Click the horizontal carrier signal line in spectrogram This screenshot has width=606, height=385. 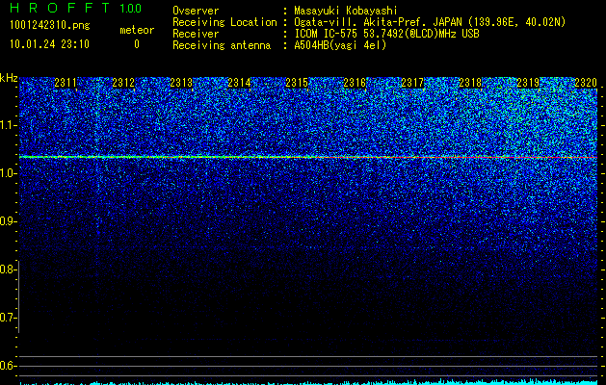click(308, 157)
